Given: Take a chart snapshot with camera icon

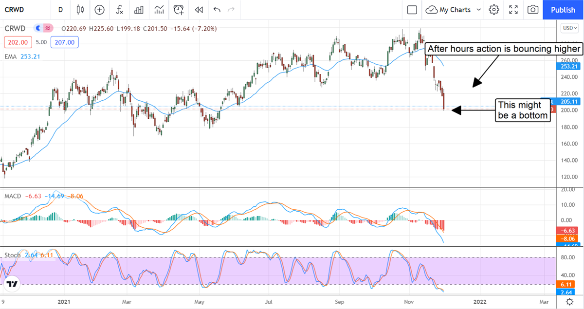Looking at the screenshot, I should pos(533,10).
